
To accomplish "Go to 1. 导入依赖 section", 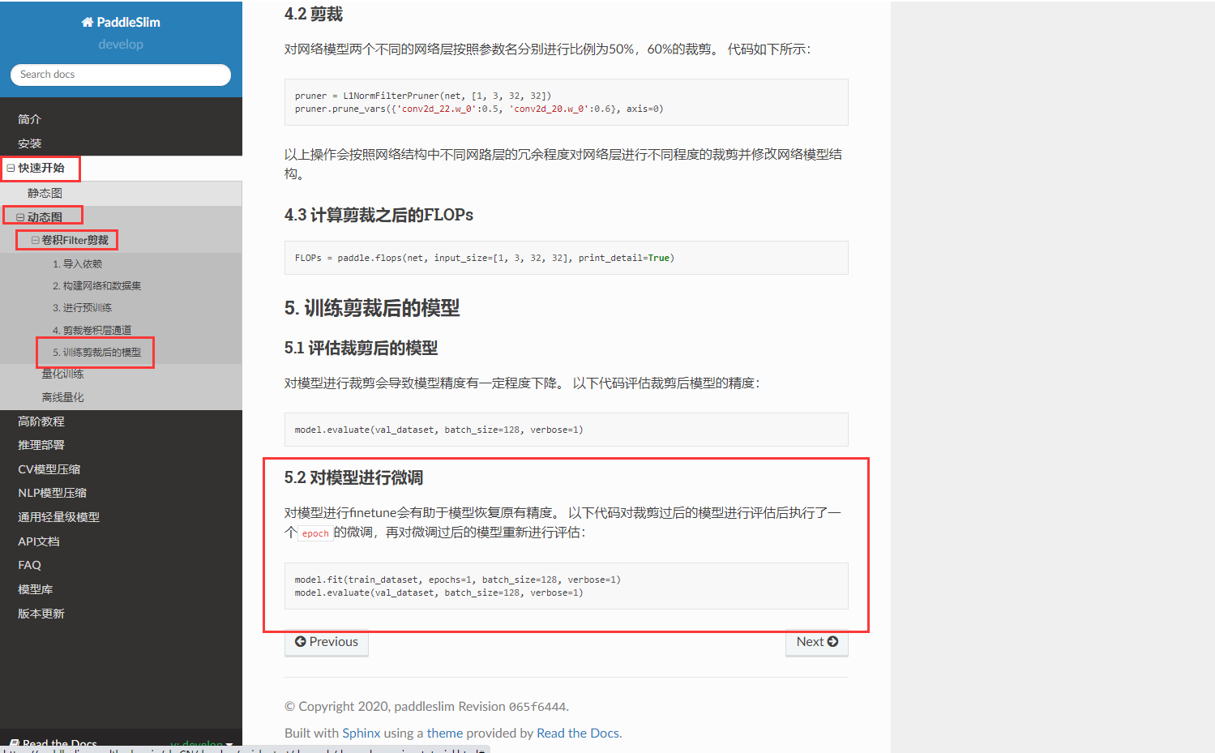I will [78, 264].
